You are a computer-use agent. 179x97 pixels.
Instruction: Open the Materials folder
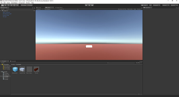point(6,75)
